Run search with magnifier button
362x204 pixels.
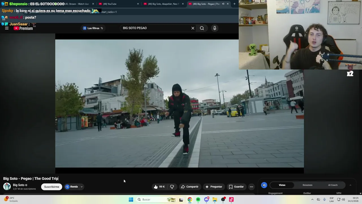point(202,28)
